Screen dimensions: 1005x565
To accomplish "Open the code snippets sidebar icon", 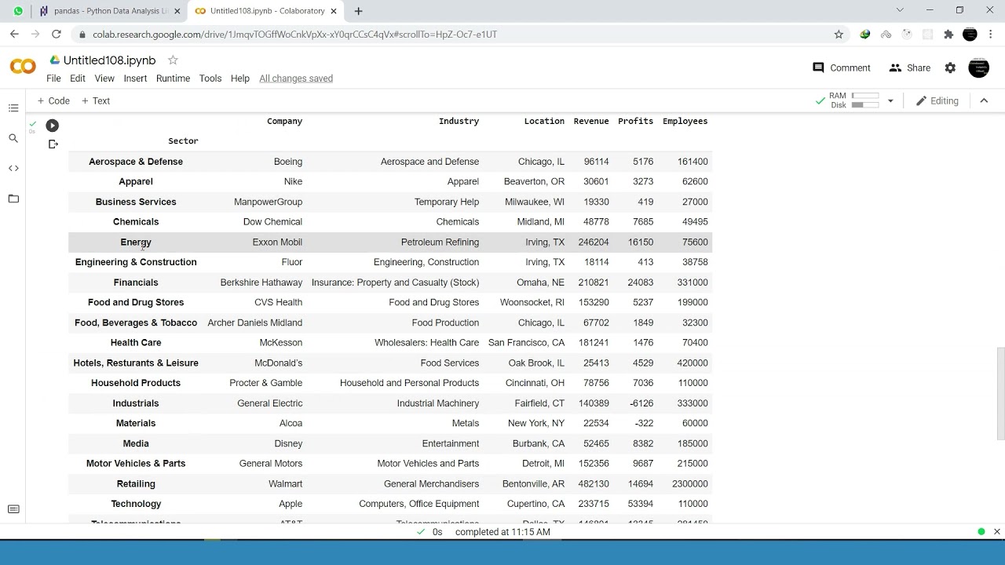I will pyautogui.click(x=13, y=168).
